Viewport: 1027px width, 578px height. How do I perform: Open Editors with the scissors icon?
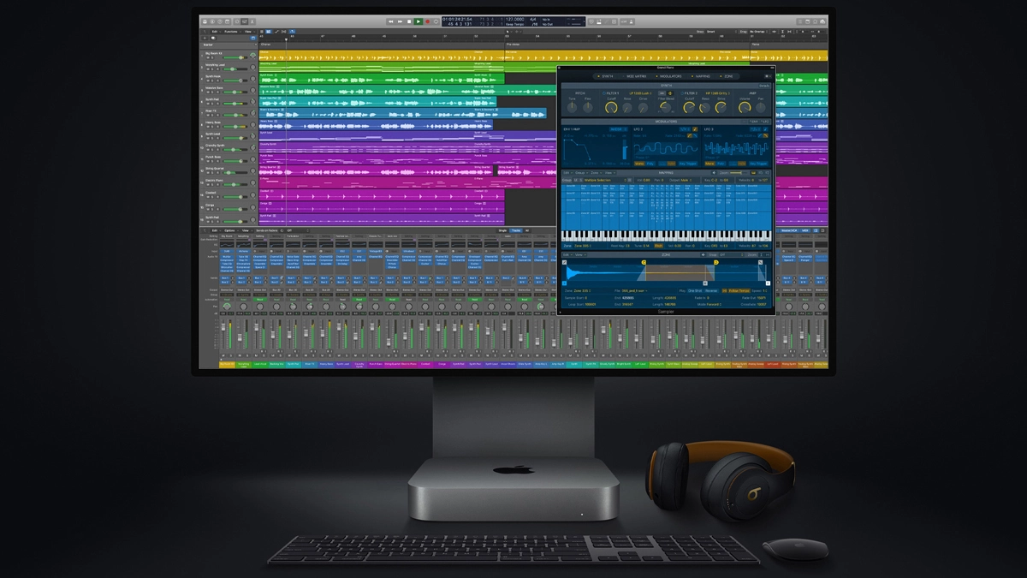(252, 21)
